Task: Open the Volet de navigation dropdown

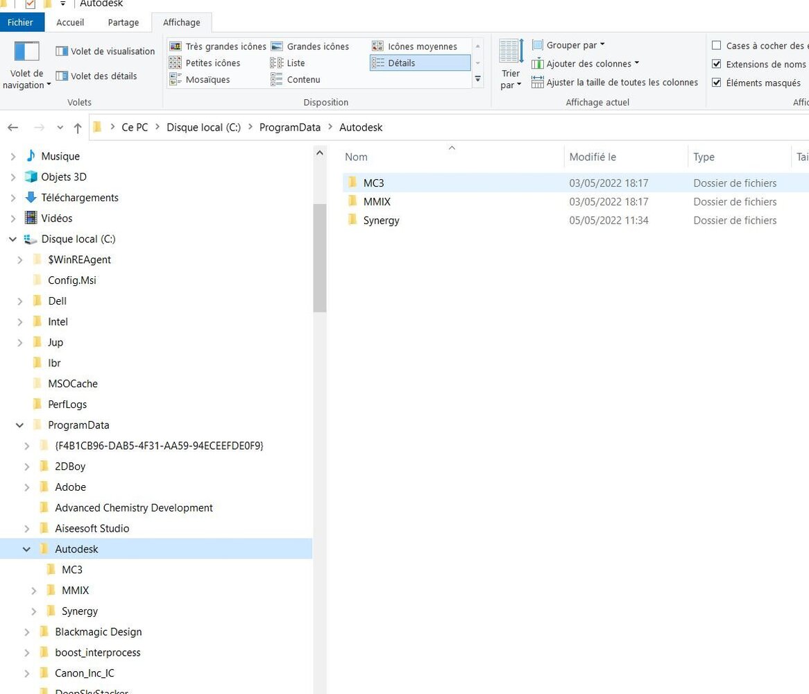Action: click(26, 65)
